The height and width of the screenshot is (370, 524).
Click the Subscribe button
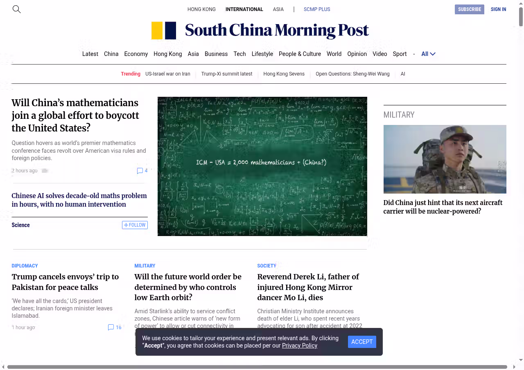(469, 9)
